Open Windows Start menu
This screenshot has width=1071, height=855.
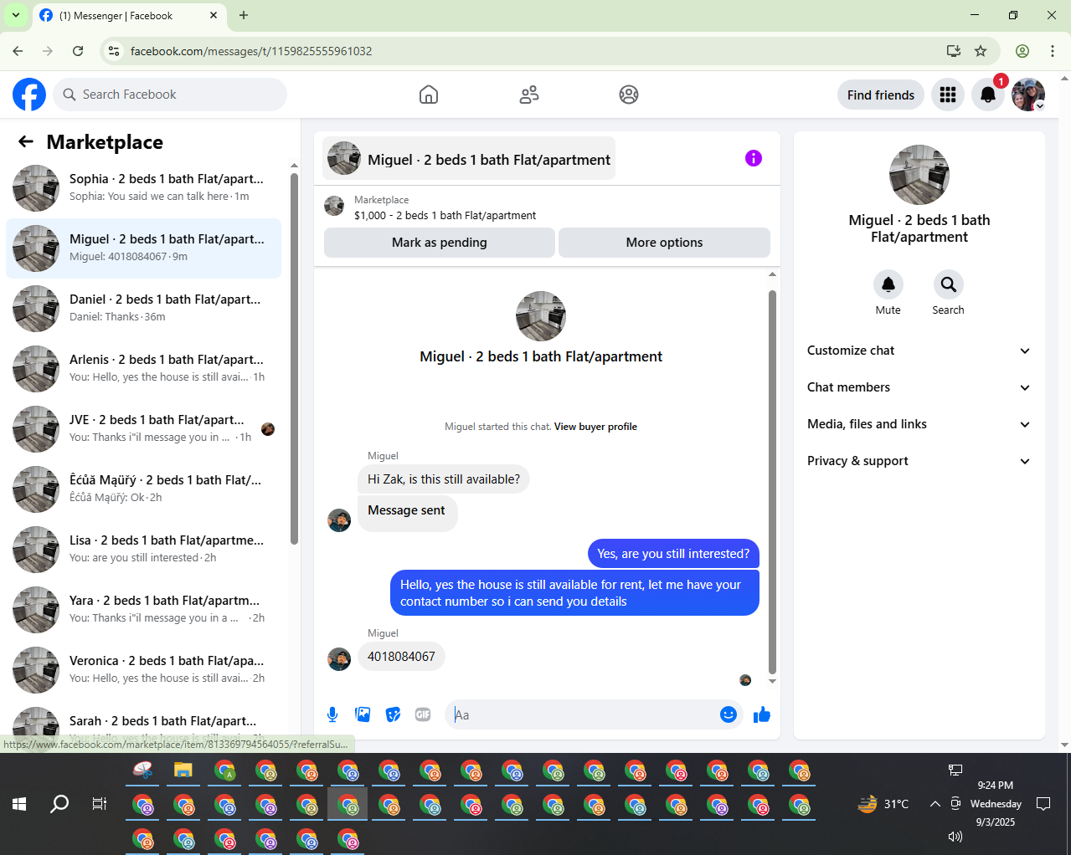click(x=19, y=804)
